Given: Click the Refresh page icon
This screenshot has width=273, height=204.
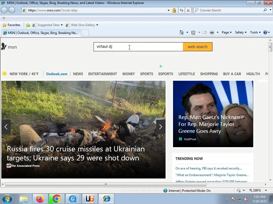Looking at the screenshot, I should pos(181,10).
